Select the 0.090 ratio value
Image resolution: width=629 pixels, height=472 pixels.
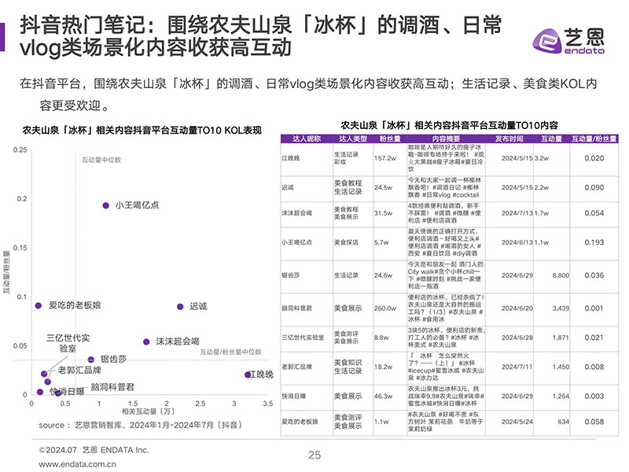click(x=594, y=187)
